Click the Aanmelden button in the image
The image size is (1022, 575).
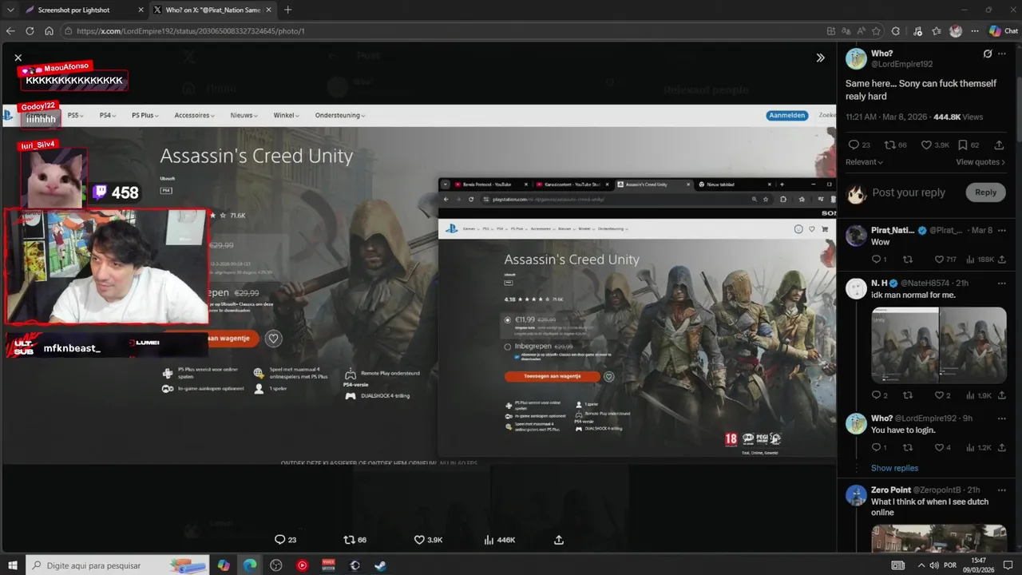tap(786, 115)
